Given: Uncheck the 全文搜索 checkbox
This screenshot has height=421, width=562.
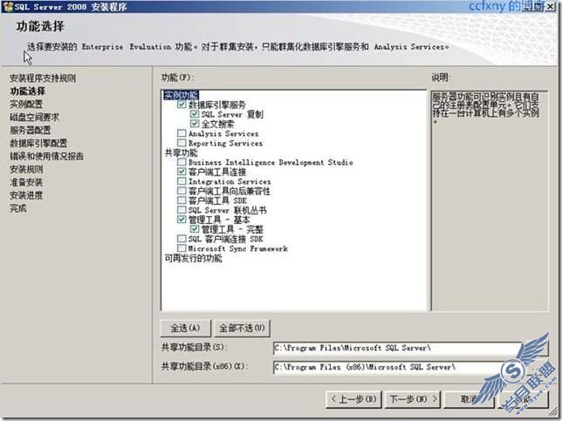Looking at the screenshot, I should 195,124.
